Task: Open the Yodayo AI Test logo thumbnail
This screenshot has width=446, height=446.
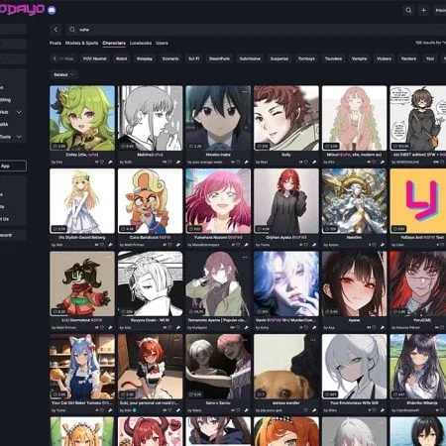Action: [x=418, y=201]
